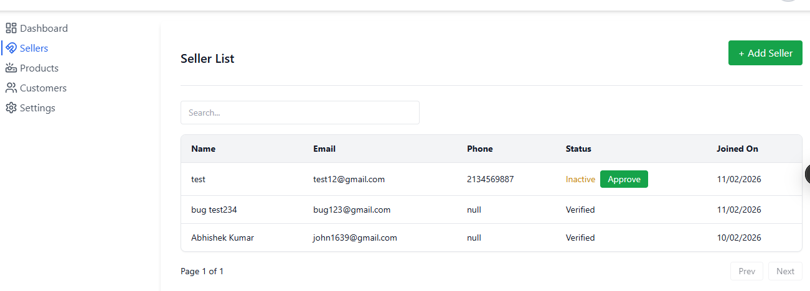Click the Settings gear icon

coord(11,108)
